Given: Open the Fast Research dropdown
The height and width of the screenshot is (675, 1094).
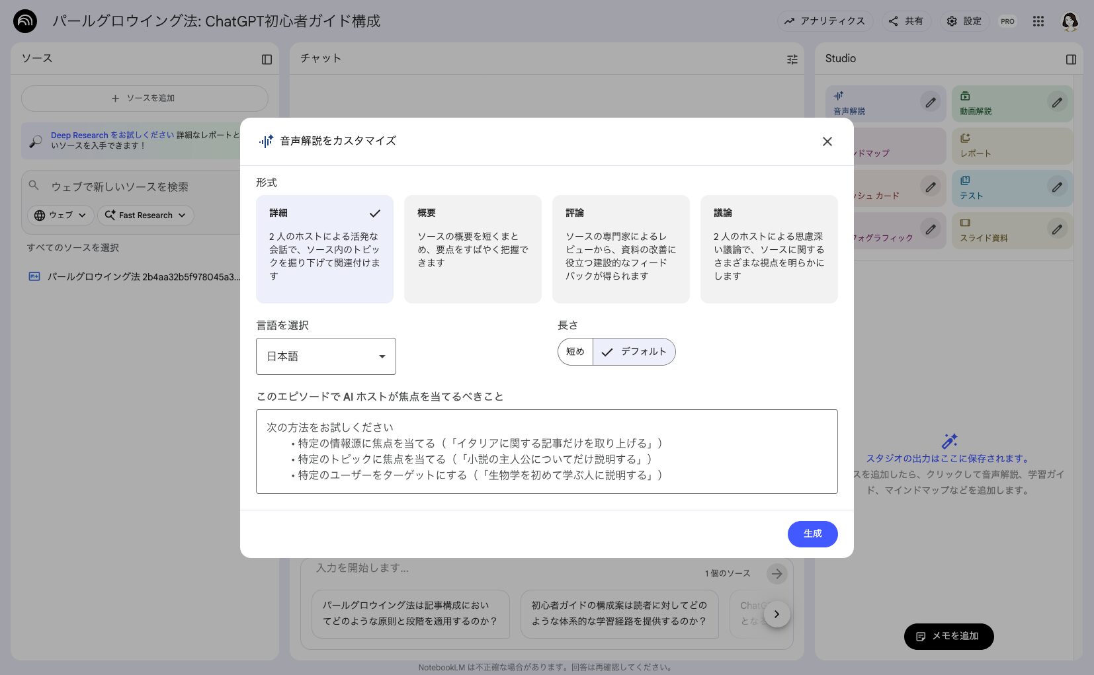Looking at the screenshot, I should coord(145,215).
